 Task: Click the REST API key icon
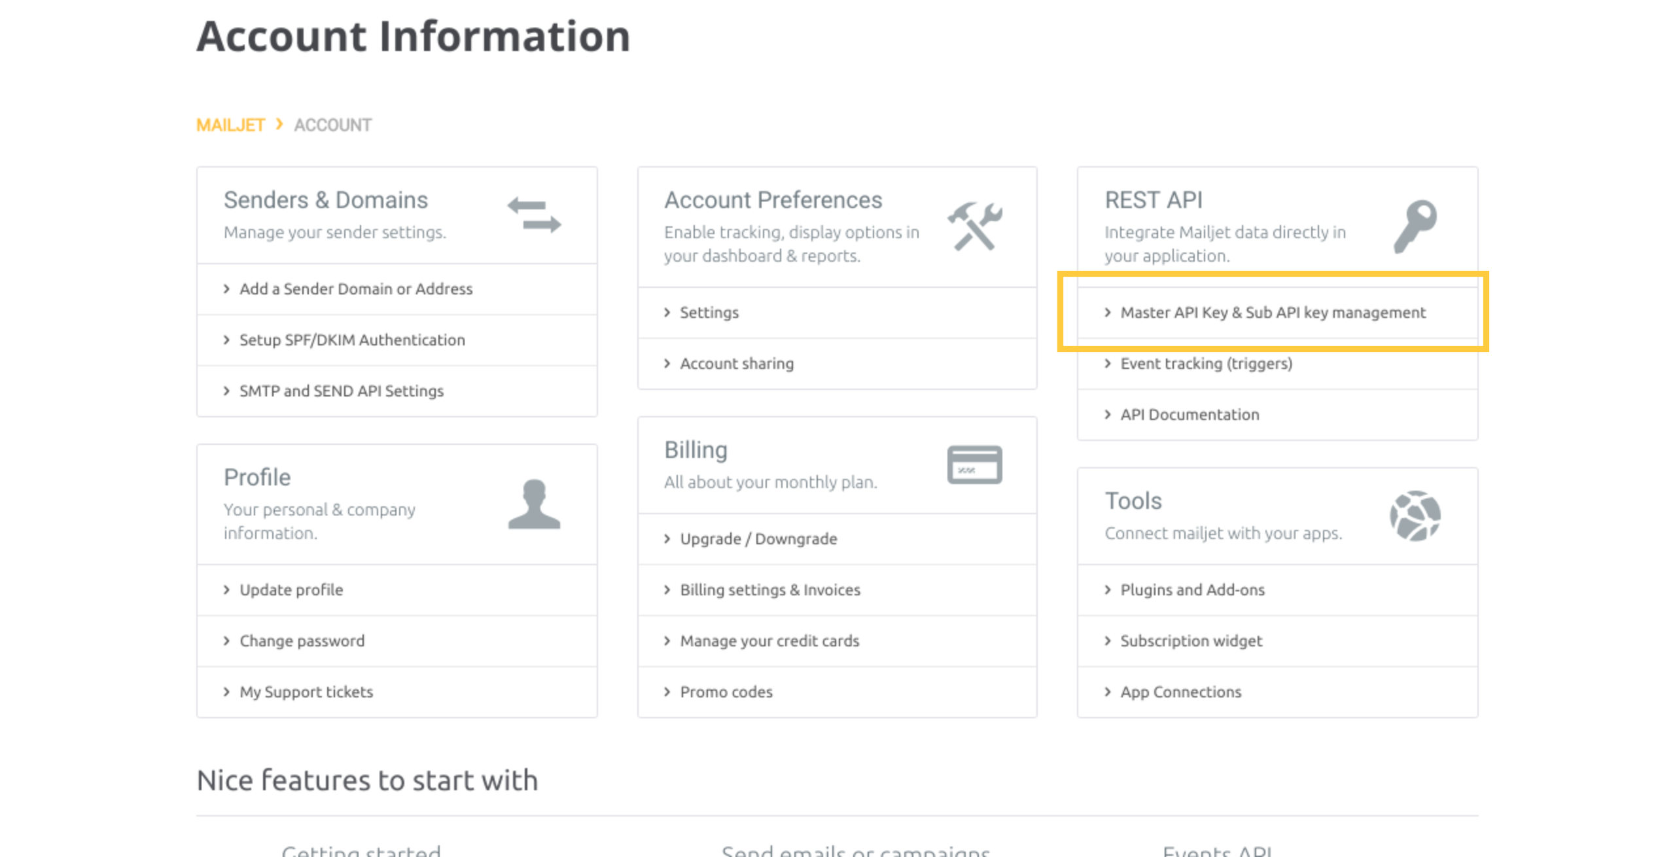pyautogui.click(x=1415, y=226)
